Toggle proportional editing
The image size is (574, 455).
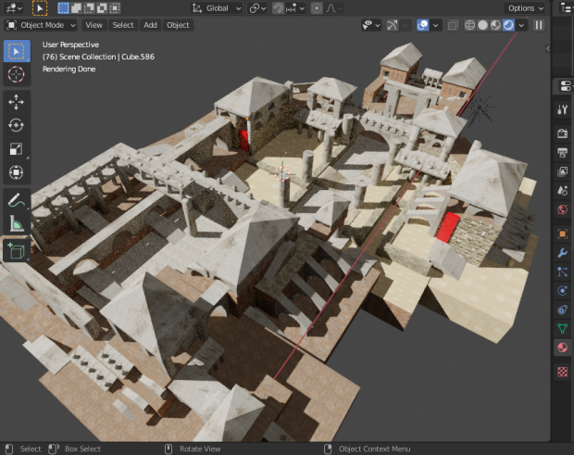(317, 7)
